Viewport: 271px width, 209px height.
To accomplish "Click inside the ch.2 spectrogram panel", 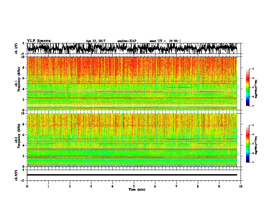I will coord(132,140).
